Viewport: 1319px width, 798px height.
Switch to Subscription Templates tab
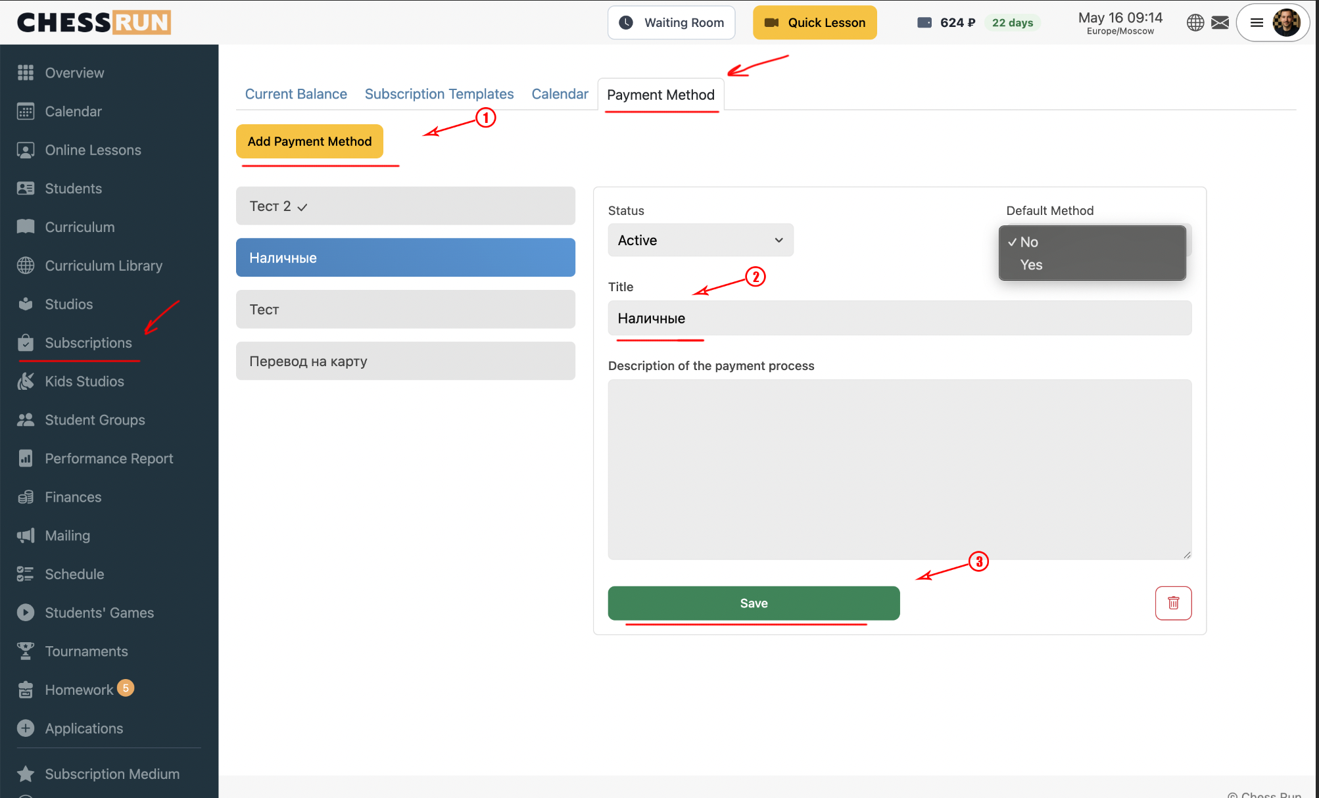439,94
